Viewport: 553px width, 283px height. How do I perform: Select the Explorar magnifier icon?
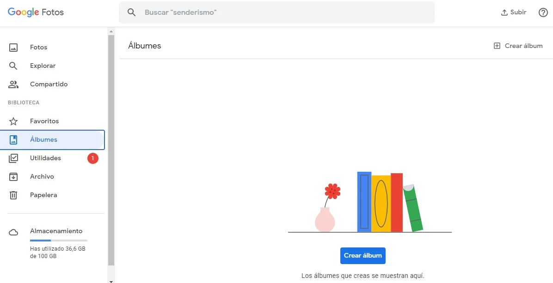click(13, 66)
